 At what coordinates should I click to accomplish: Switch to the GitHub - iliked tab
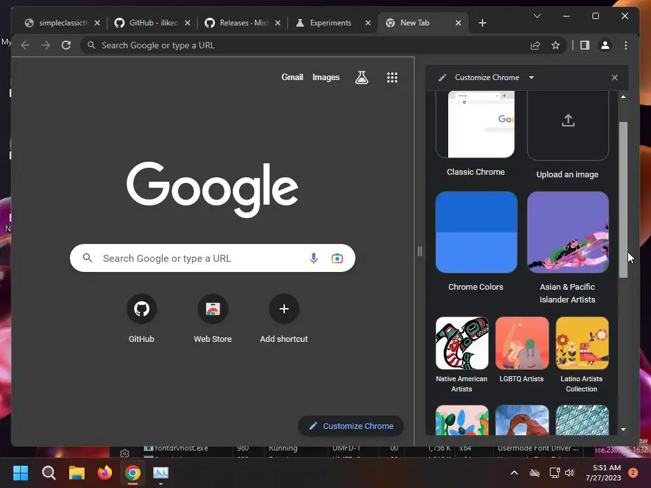click(153, 23)
